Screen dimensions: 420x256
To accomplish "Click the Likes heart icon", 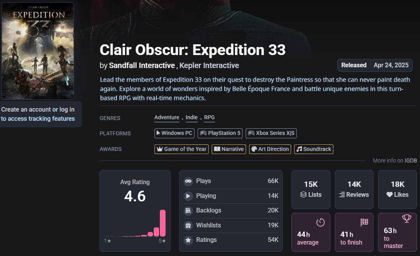I will coord(389,194).
